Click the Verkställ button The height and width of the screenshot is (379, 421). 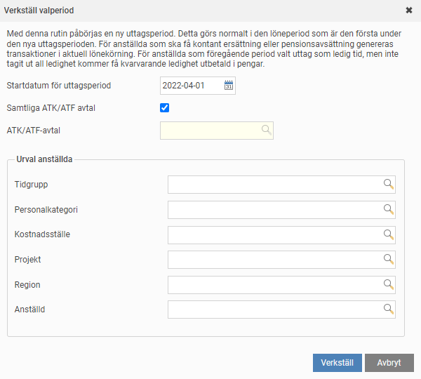[x=337, y=362]
